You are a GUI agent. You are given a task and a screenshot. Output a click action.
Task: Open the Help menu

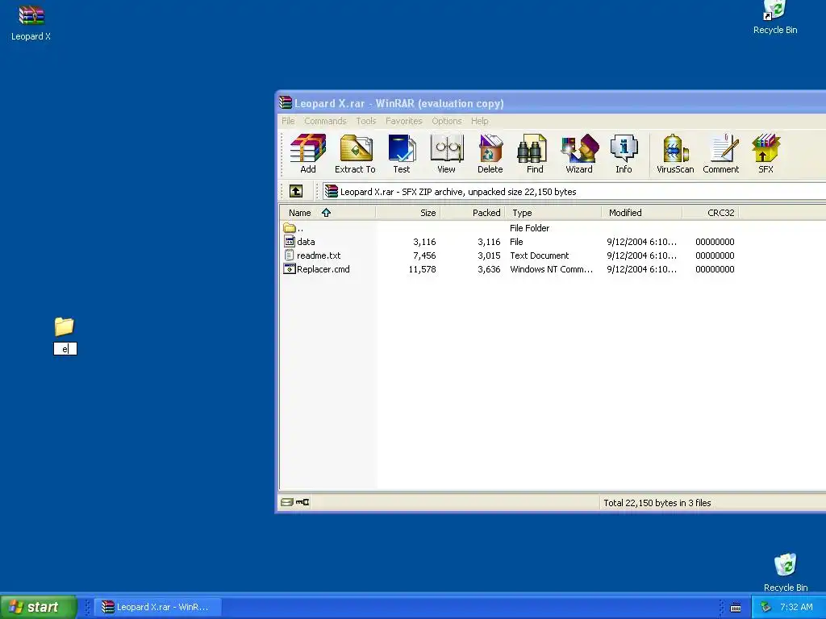[x=479, y=121]
